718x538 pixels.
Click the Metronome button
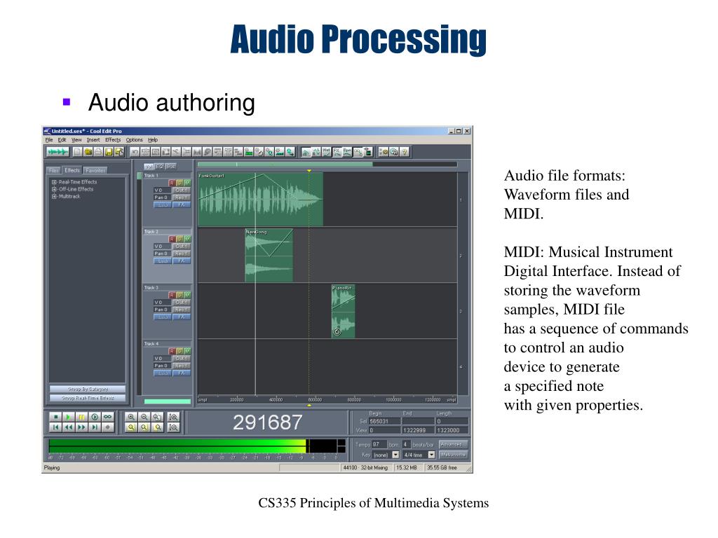point(453,455)
